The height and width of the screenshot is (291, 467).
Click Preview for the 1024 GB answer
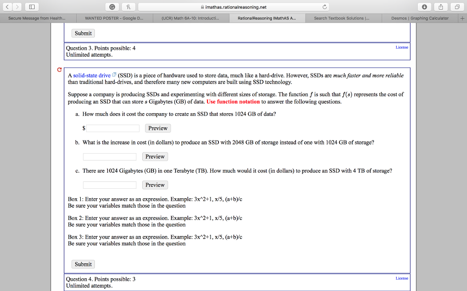pyautogui.click(x=157, y=128)
